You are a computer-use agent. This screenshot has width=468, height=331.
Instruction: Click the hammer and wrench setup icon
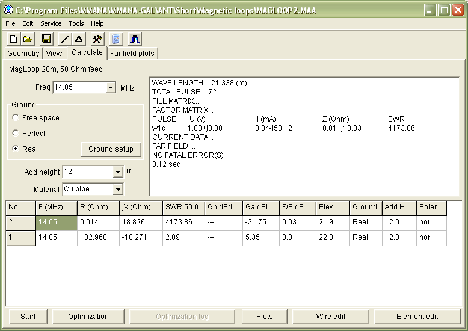coord(97,39)
